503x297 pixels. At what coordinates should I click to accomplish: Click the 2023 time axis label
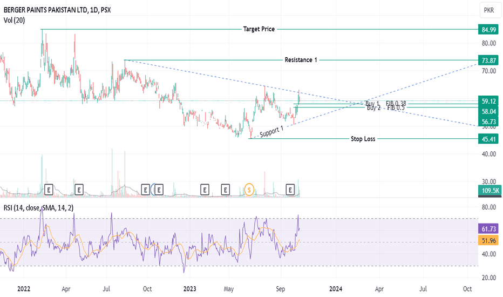[x=189, y=289]
